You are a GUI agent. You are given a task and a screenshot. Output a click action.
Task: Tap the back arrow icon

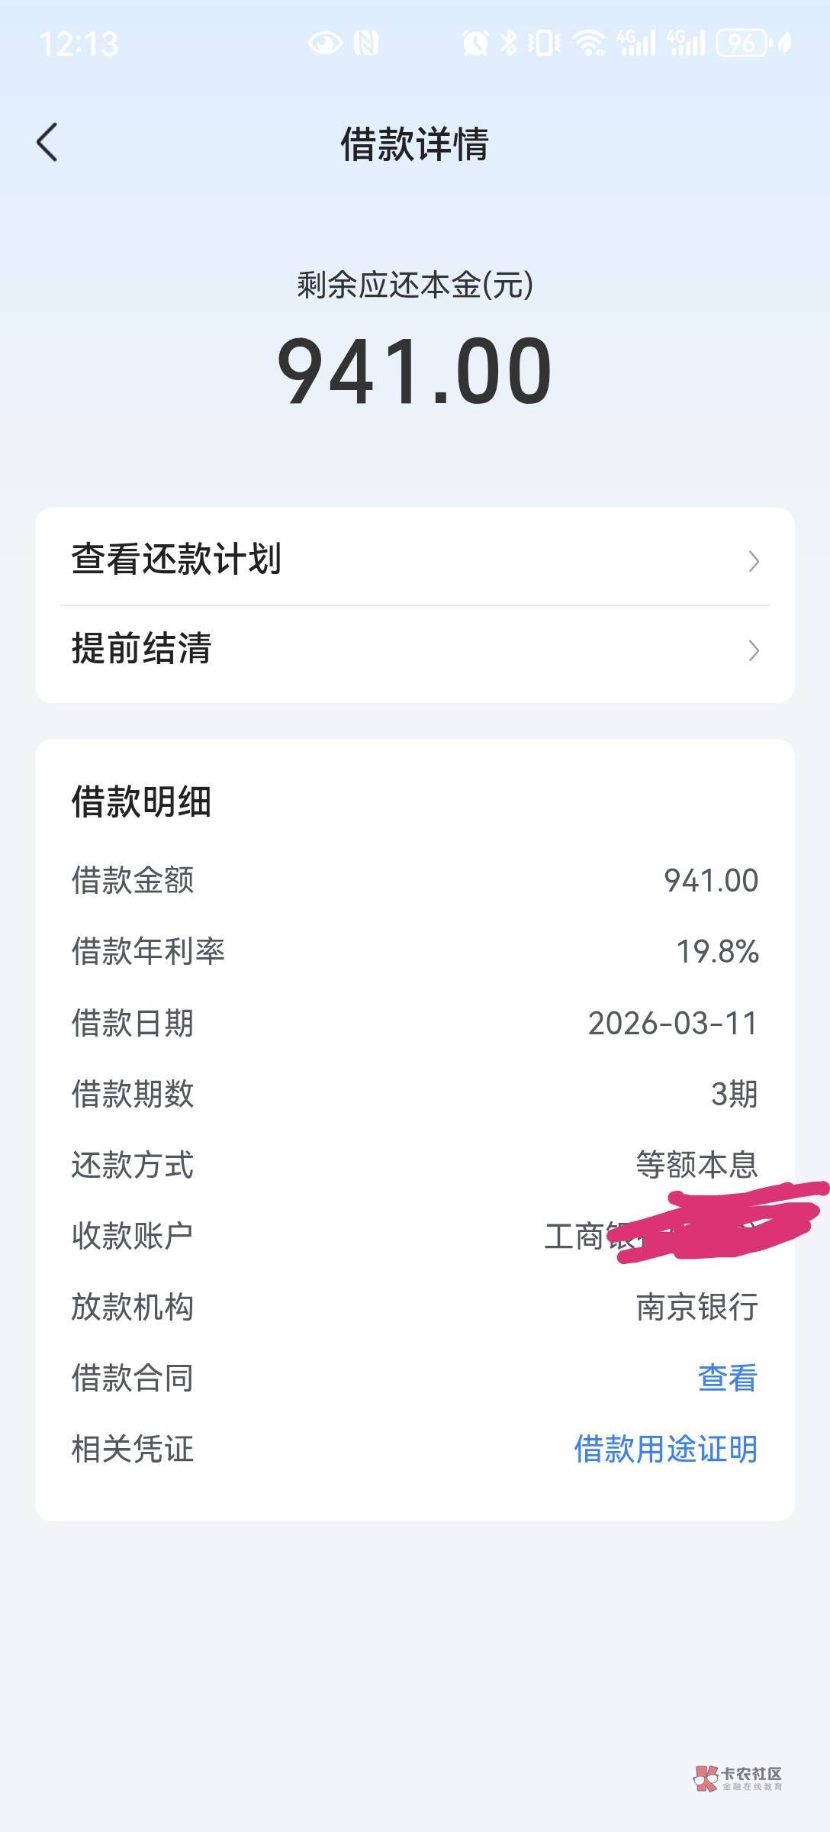click(47, 143)
